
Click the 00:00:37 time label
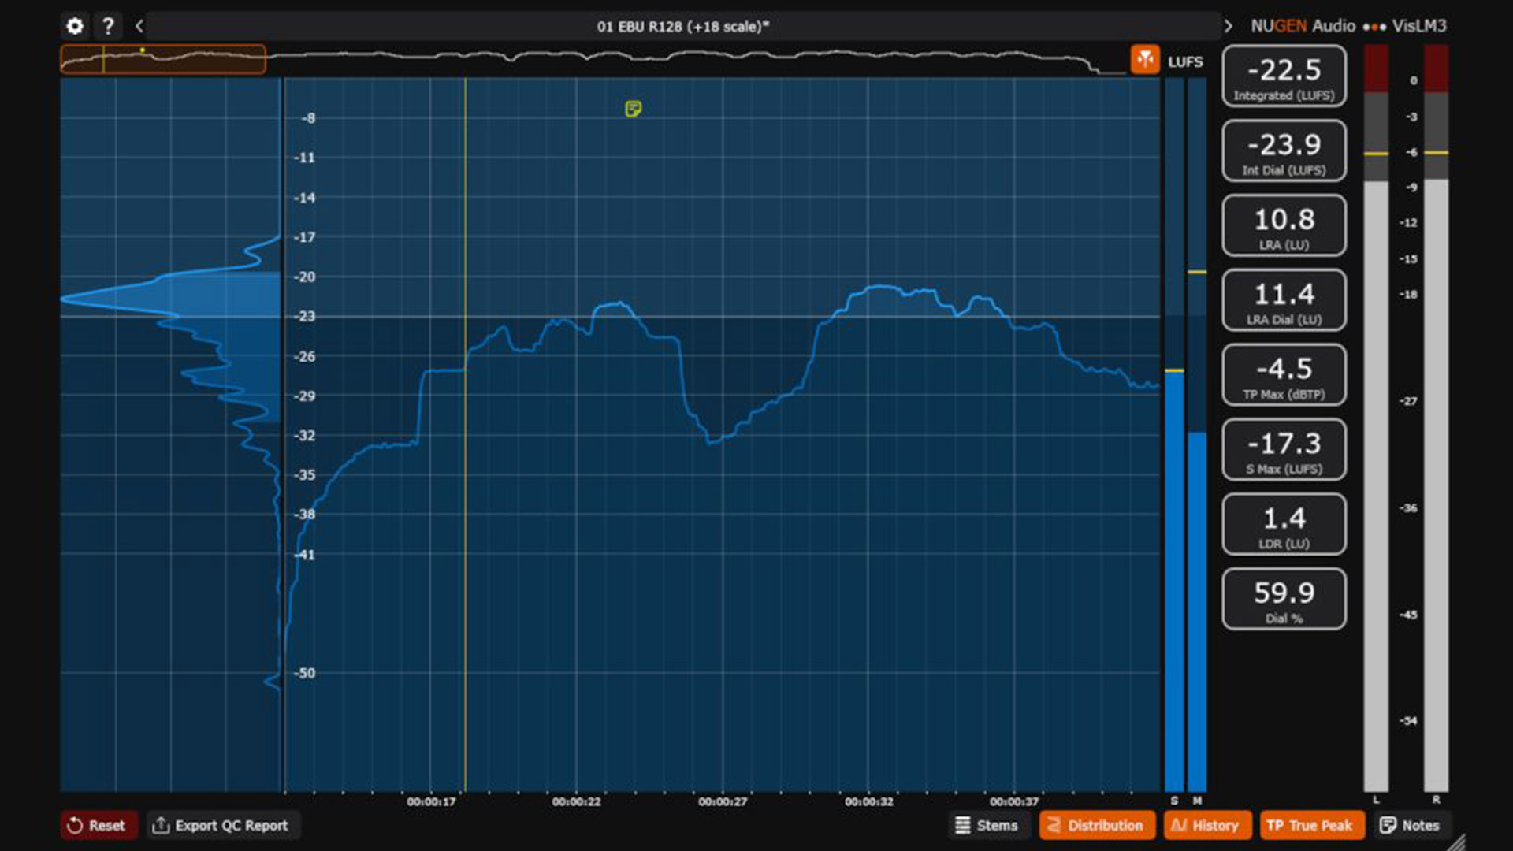pyautogui.click(x=1014, y=801)
